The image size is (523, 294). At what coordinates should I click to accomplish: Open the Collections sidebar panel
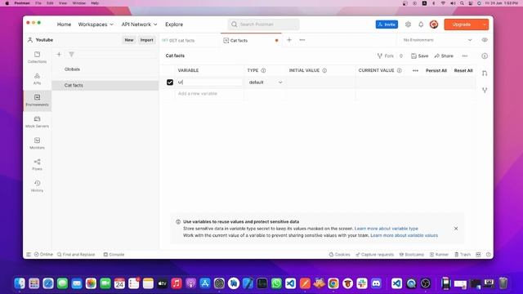[37, 57]
